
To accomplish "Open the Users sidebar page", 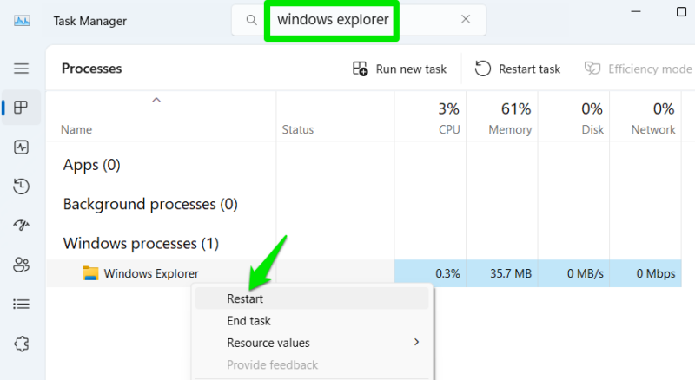I will click(21, 265).
